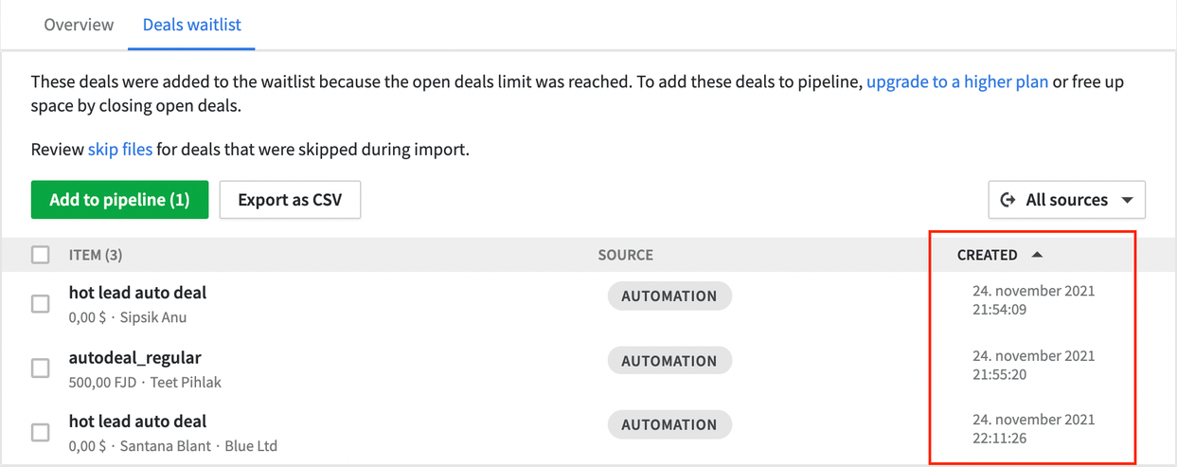Viewport: 1177px width, 467px height.
Task: Sort by the CREATED column header
Action: click(x=987, y=255)
